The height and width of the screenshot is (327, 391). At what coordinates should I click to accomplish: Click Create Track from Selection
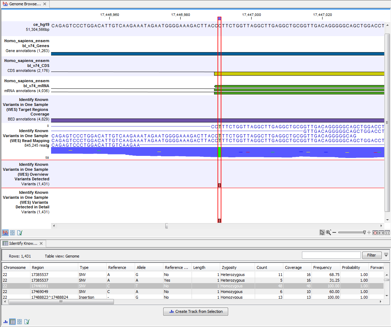tap(195, 311)
